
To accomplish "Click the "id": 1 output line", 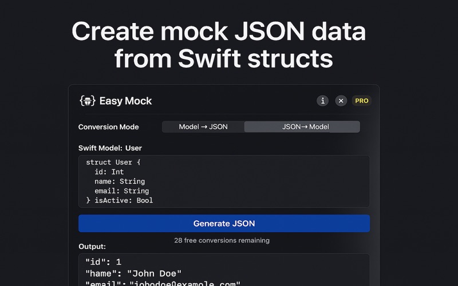I will point(103,262).
